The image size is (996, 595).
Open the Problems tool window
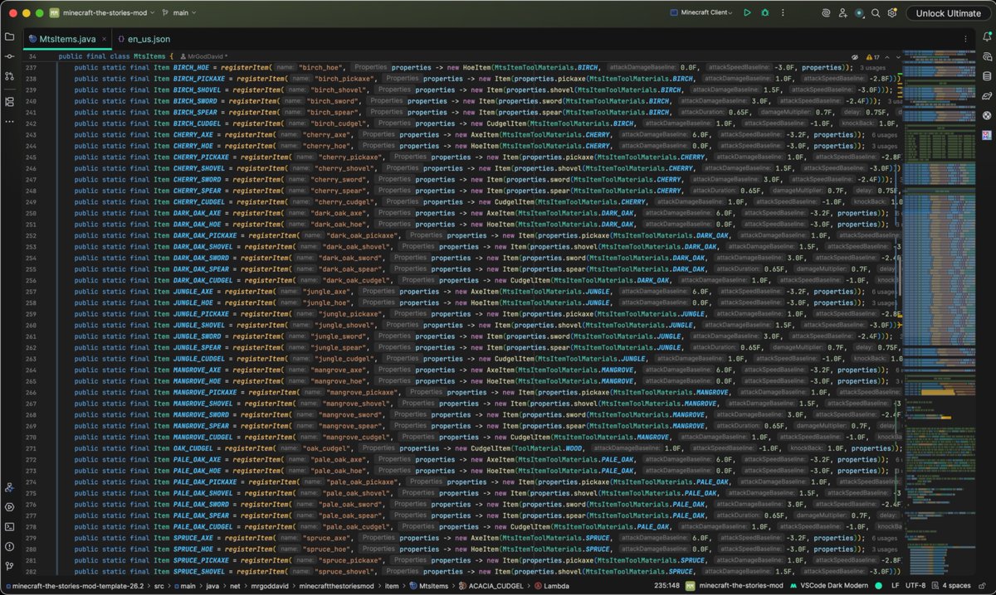tap(9, 545)
